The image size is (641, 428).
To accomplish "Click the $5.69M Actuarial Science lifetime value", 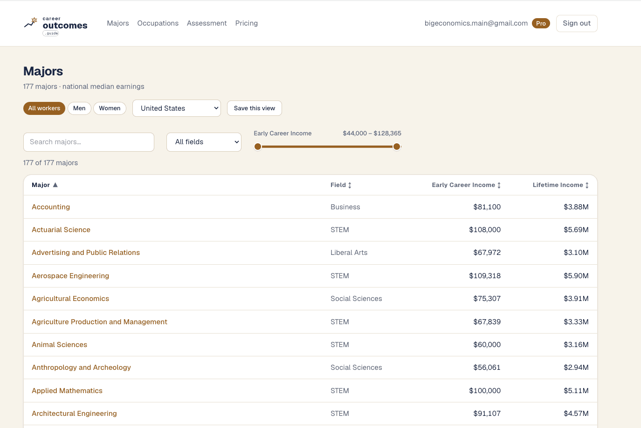I will [x=576, y=230].
